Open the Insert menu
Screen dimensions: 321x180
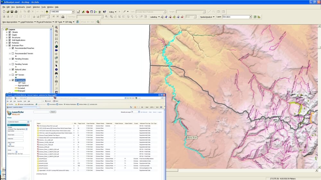pyautogui.click(x=29, y=7)
